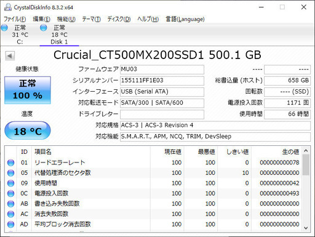Click the 18 °C temperature button
The height and width of the screenshot is (237, 315).
(x=28, y=131)
